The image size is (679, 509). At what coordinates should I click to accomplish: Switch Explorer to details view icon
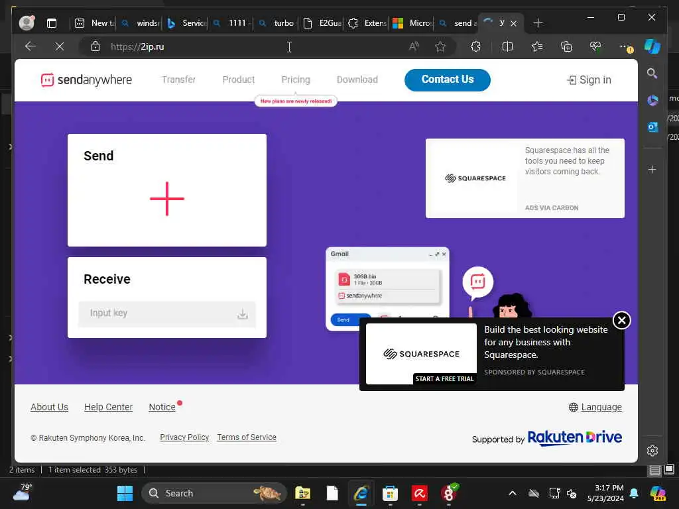click(x=654, y=470)
